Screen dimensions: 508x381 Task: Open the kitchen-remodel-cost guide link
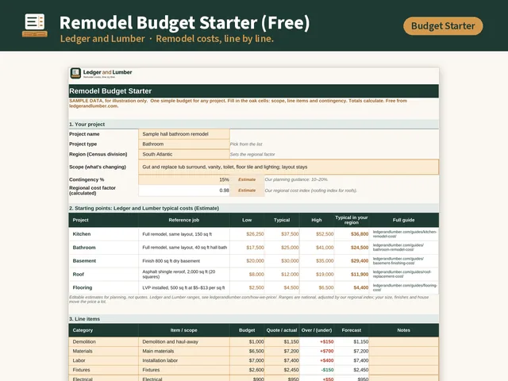(404, 234)
